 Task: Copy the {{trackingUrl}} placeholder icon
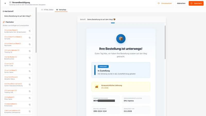[x=30, y=92]
